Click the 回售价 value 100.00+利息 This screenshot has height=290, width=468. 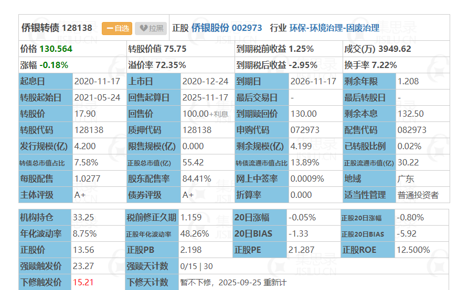205,114
